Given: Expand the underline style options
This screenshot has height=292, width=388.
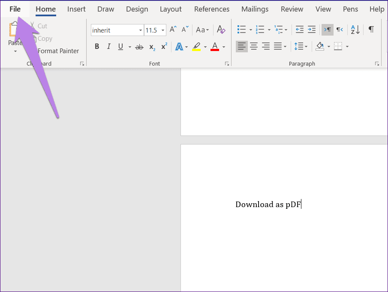Looking at the screenshot, I should [x=129, y=47].
